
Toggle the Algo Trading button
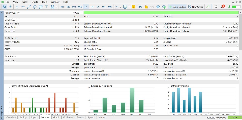(177, 7)
